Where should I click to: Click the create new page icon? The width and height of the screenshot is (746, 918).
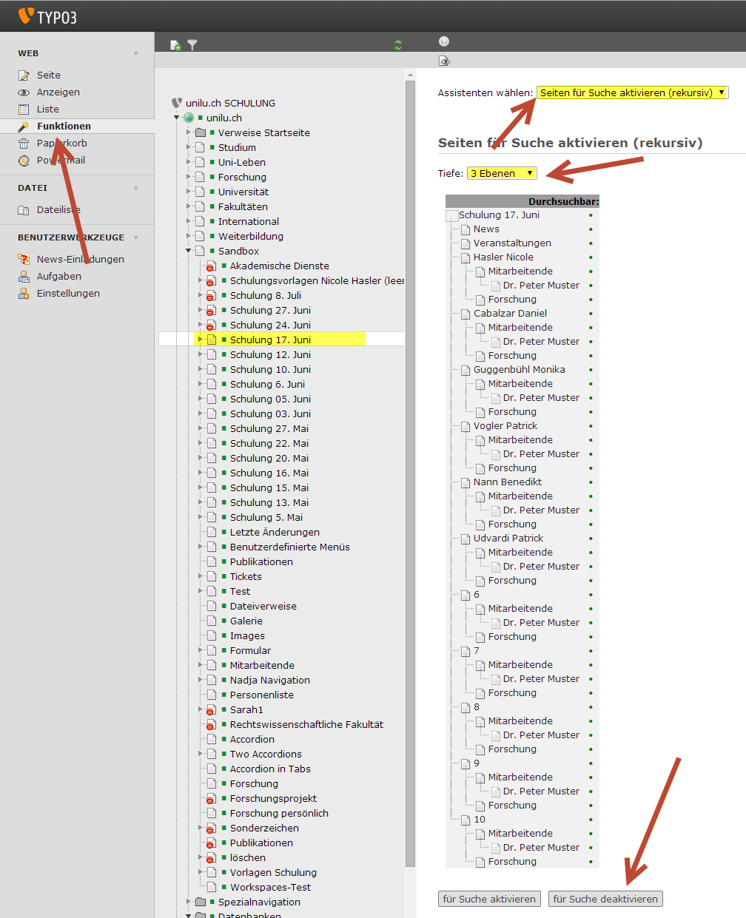tap(175, 45)
